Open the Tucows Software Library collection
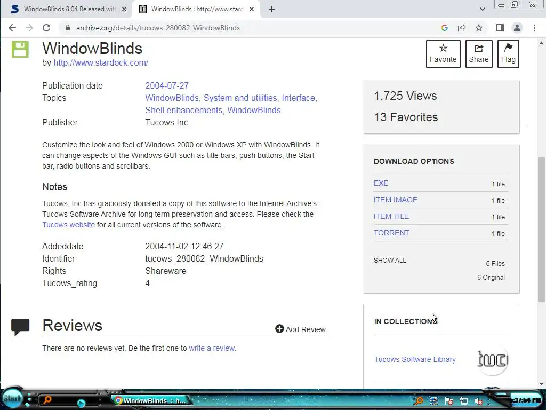This screenshot has width=546, height=410. click(415, 359)
